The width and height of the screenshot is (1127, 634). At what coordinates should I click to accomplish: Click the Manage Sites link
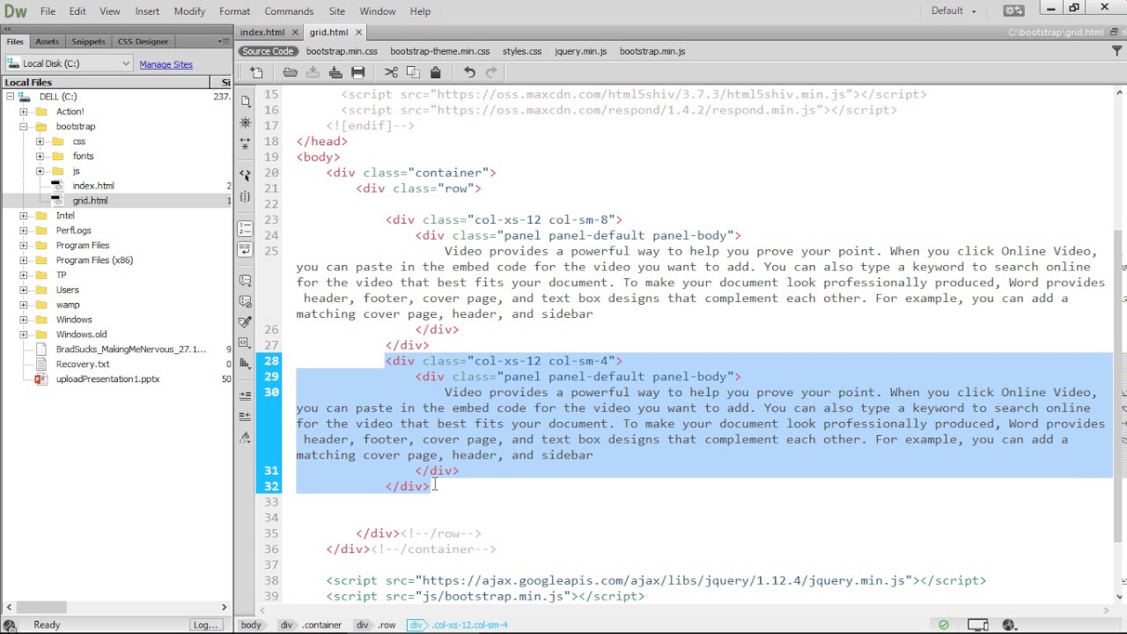[166, 64]
